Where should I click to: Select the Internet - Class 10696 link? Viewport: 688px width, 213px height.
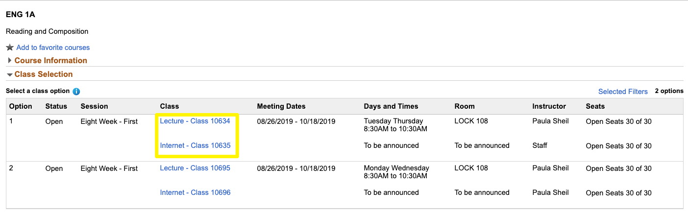pyautogui.click(x=195, y=192)
